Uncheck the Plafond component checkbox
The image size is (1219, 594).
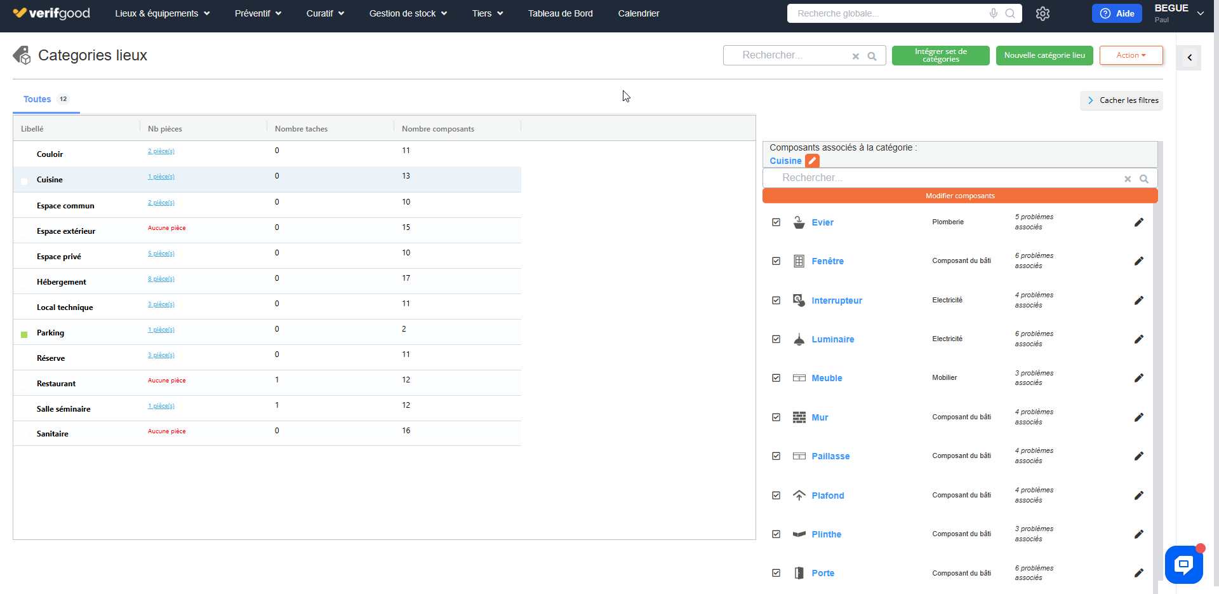point(776,496)
